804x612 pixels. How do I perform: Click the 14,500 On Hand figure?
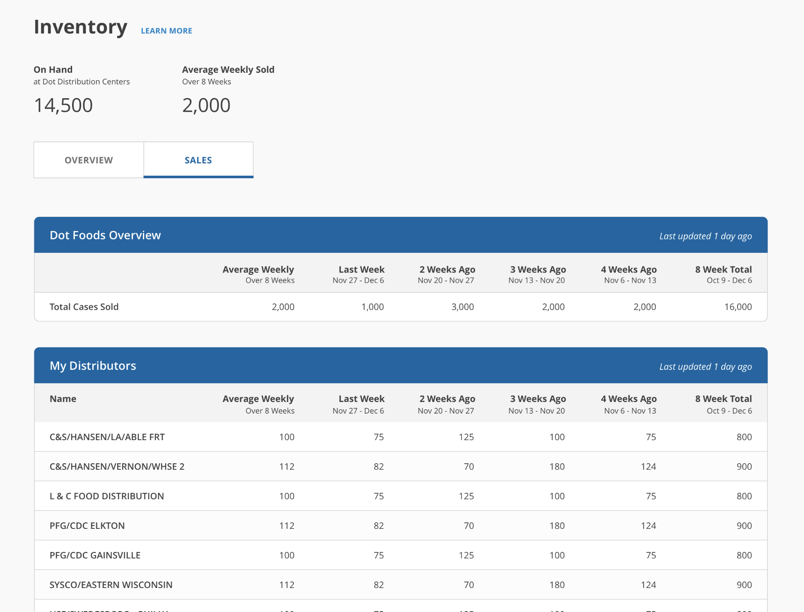pyautogui.click(x=63, y=105)
